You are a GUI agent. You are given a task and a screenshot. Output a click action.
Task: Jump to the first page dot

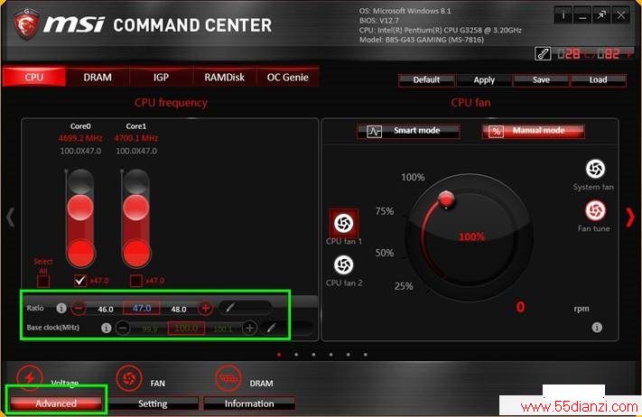click(x=279, y=355)
